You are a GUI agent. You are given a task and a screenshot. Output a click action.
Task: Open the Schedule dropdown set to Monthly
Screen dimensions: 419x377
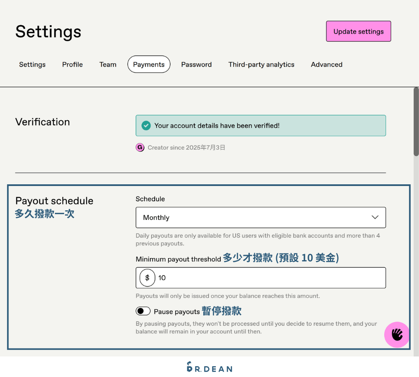point(260,217)
